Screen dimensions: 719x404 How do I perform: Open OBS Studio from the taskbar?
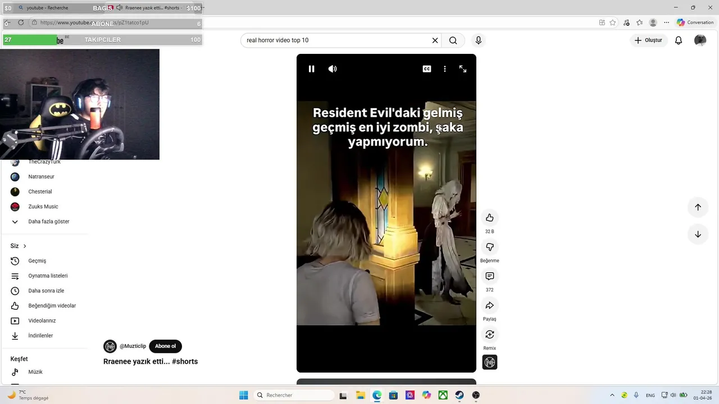tap(476, 395)
